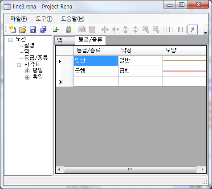Select the 일반 cell in 약칭 column
This screenshot has height=189, width=212.
[140, 61]
